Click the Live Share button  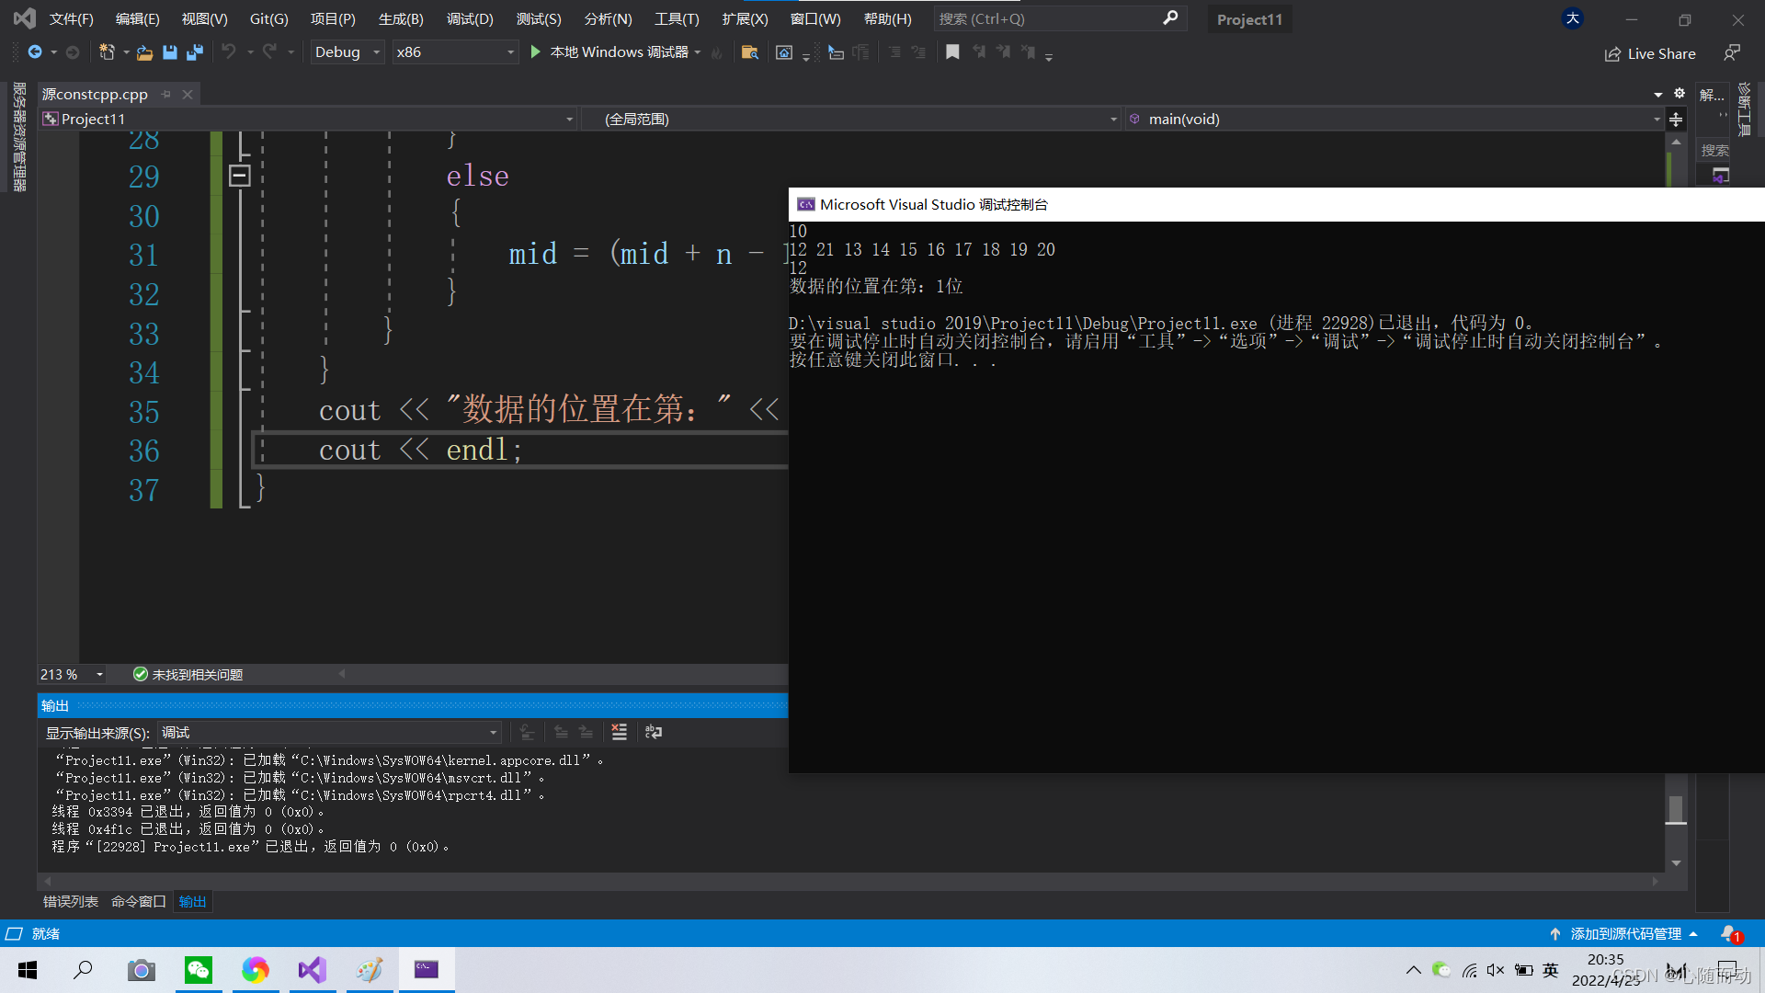pyautogui.click(x=1650, y=53)
